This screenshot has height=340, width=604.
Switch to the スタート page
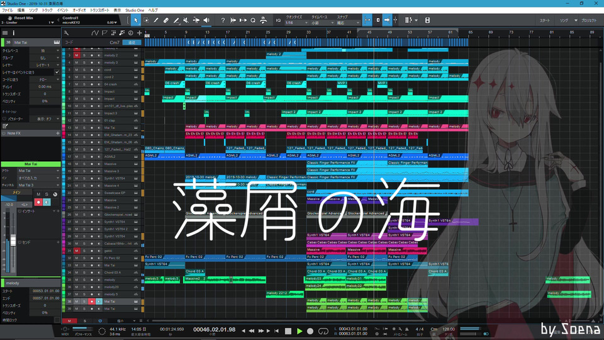545,20
